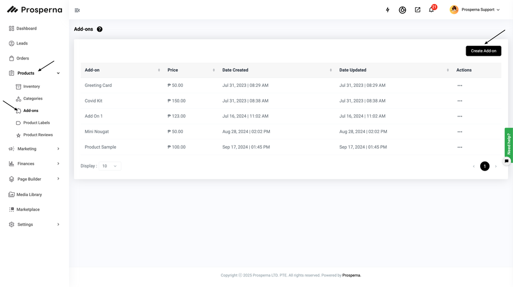The width and height of the screenshot is (513, 287).
Task: Click the circular icon next to the lightning bolt
Action: tap(403, 10)
